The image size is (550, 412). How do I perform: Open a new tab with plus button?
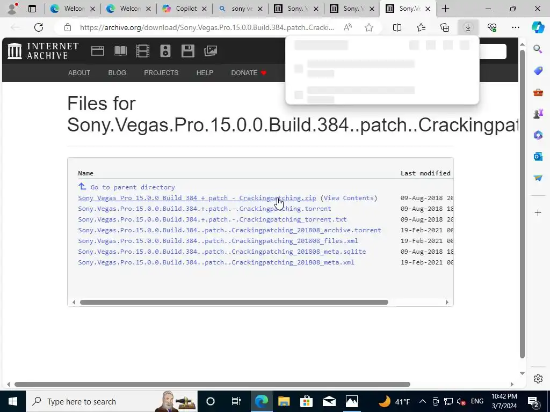click(445, 9)
